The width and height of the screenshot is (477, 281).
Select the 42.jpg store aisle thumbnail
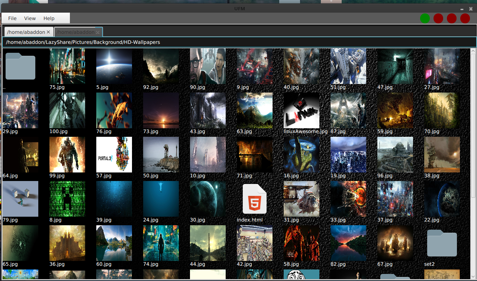pyautogui.click(x=255, y=243)
